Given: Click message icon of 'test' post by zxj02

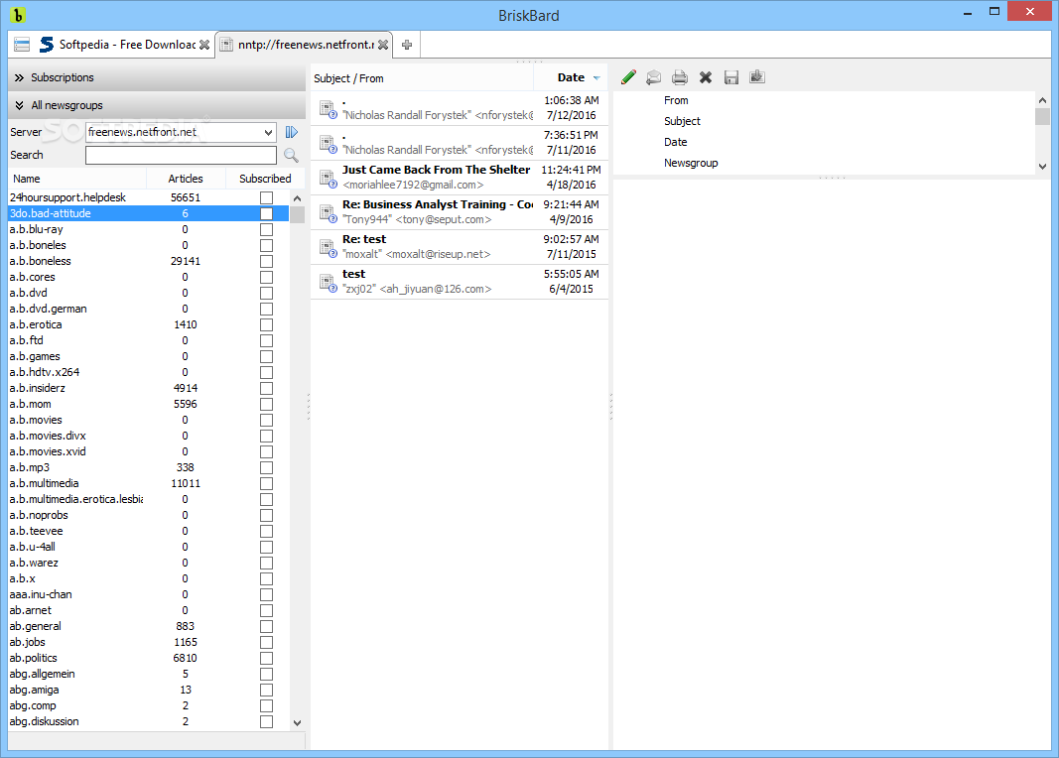Looking at the screenshot, I should (329, 282).
